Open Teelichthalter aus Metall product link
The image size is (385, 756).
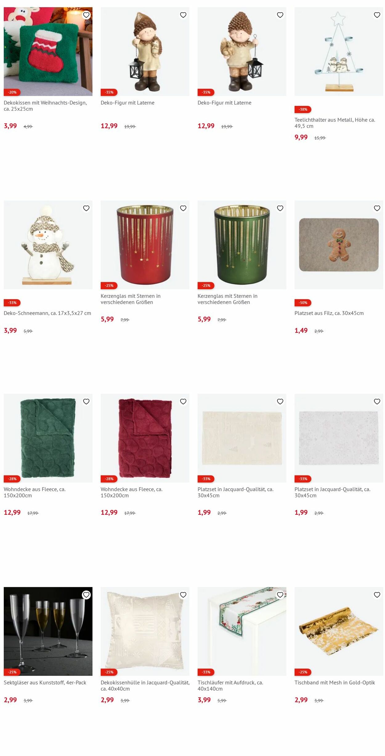(x=335, y=123)
